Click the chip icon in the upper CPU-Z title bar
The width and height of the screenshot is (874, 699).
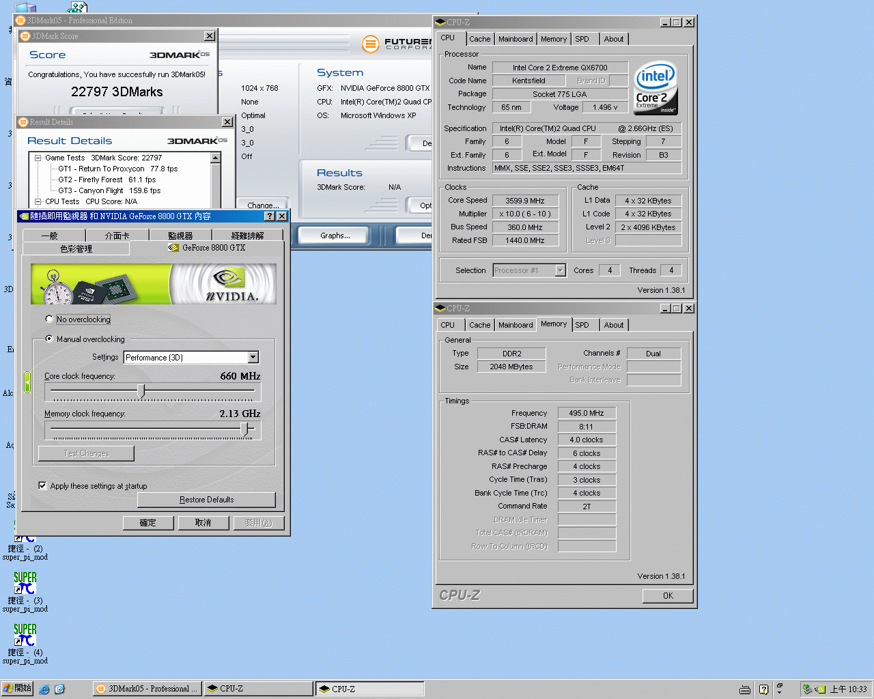point(440,23)
